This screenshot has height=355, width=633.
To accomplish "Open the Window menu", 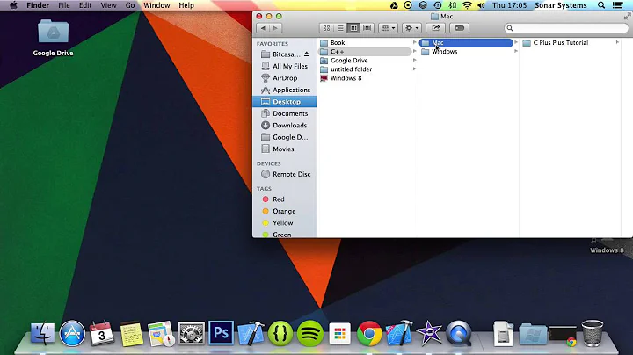I will [x=156, y=5].
